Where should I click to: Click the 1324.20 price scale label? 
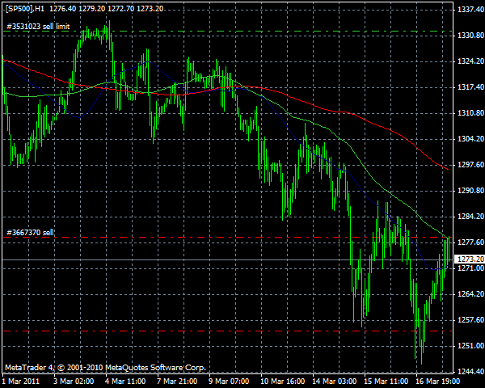click(470, 61)
